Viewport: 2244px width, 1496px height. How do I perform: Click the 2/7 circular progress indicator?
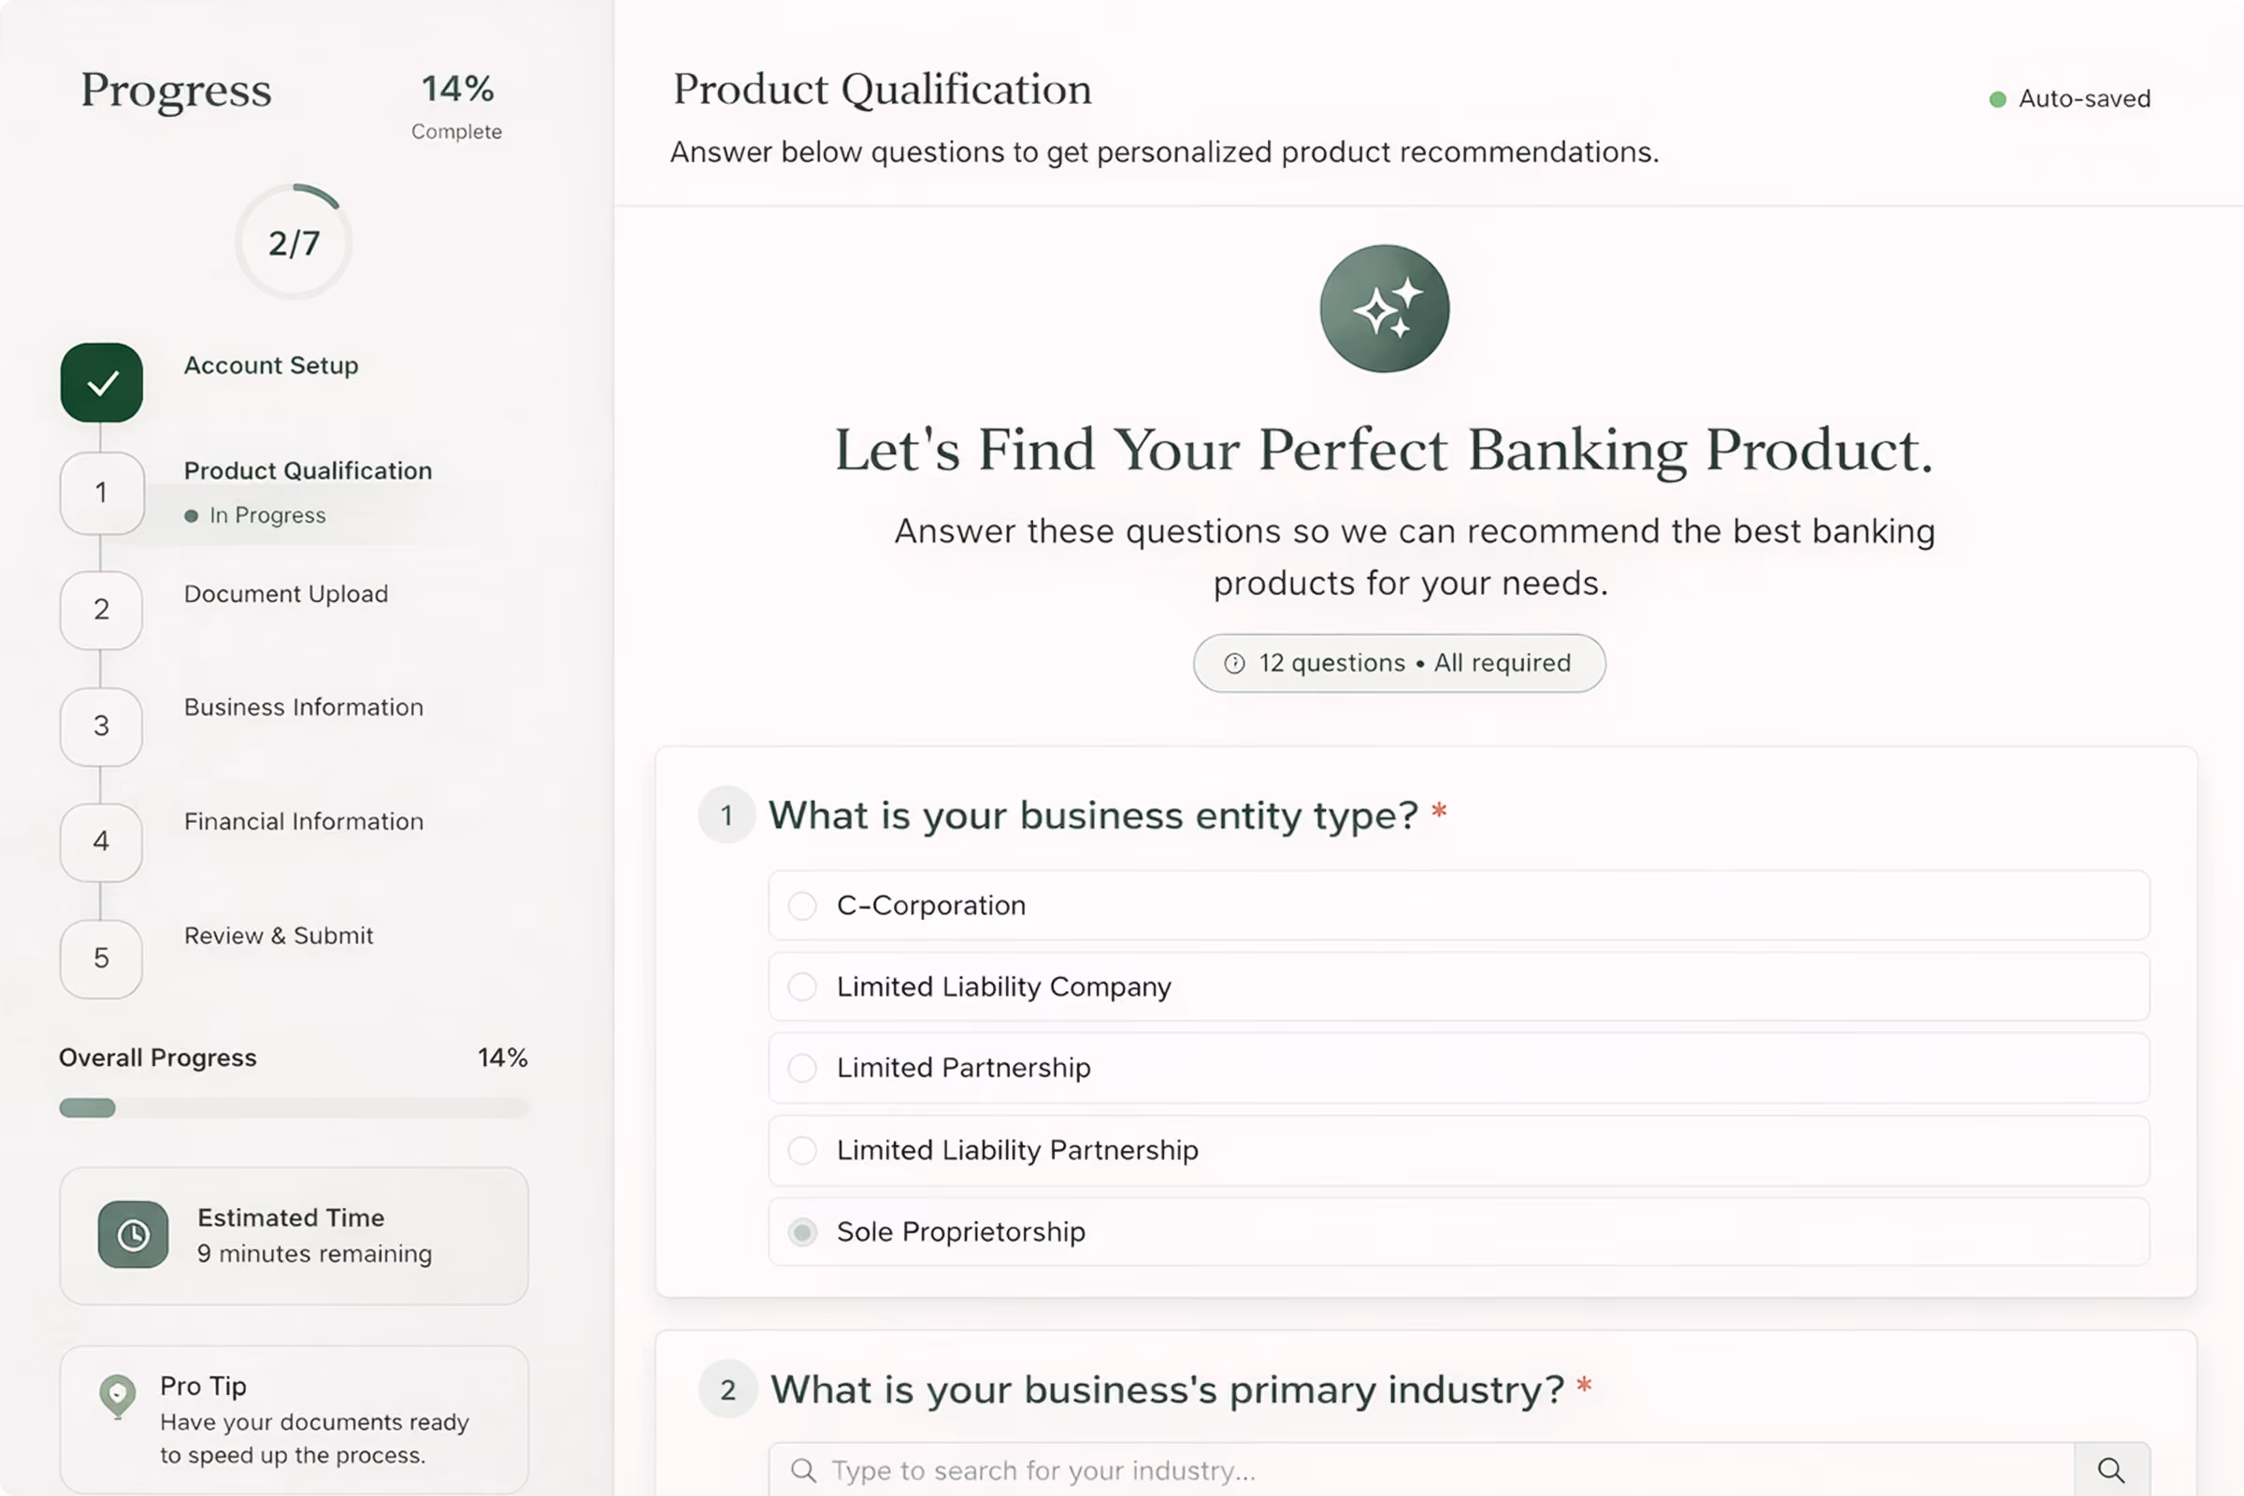[294, 241]
